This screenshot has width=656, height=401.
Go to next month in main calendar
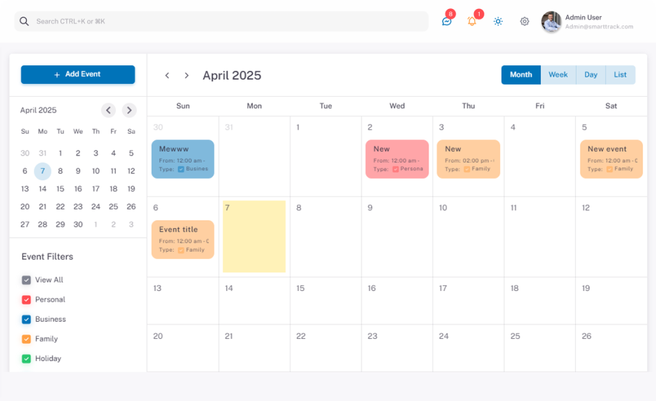tap(186, 76)
